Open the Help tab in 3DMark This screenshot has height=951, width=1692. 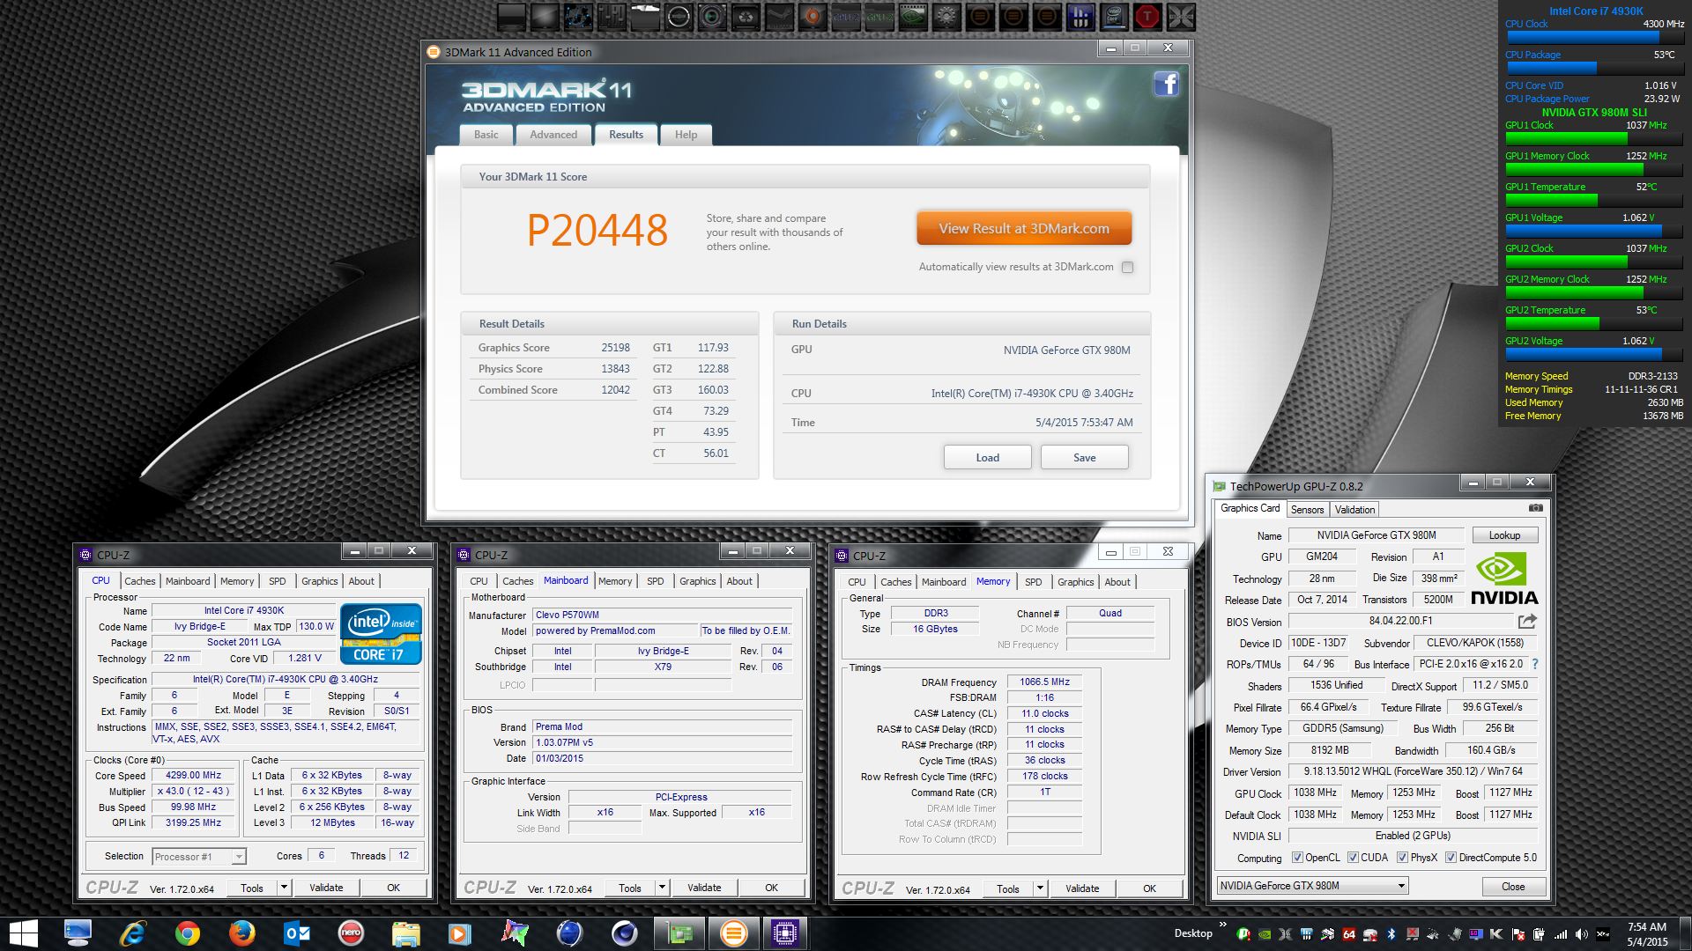[x=686, y=135]
